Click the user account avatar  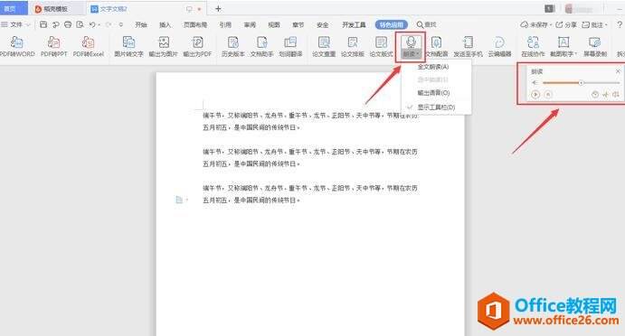coord(569,8)
